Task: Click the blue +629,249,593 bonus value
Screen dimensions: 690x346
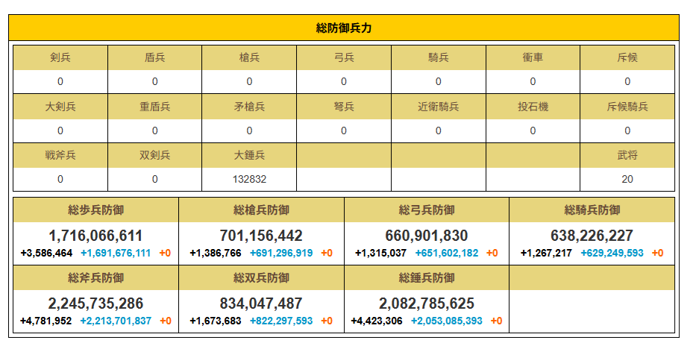Action: 612,254
